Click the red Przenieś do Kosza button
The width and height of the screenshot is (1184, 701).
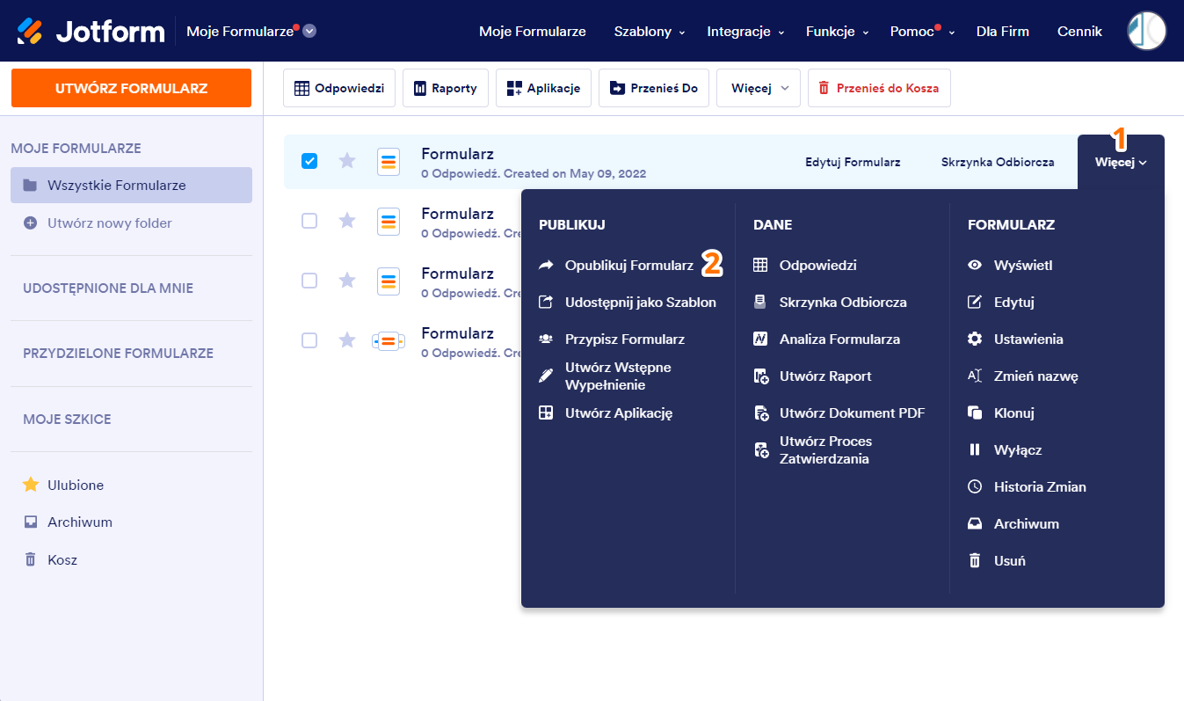point(879,88)
